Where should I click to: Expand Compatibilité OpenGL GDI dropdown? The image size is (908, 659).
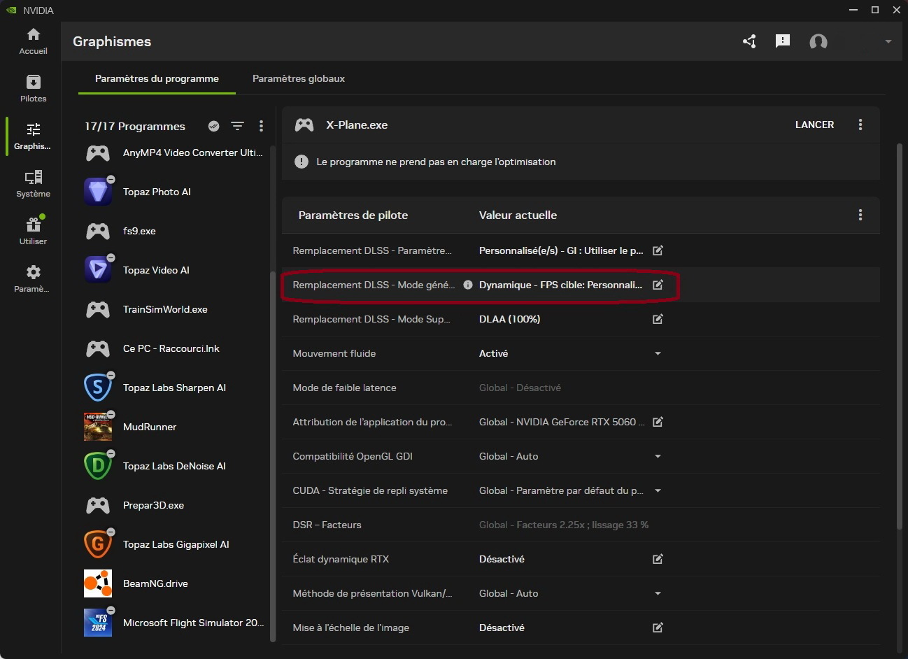658,456
